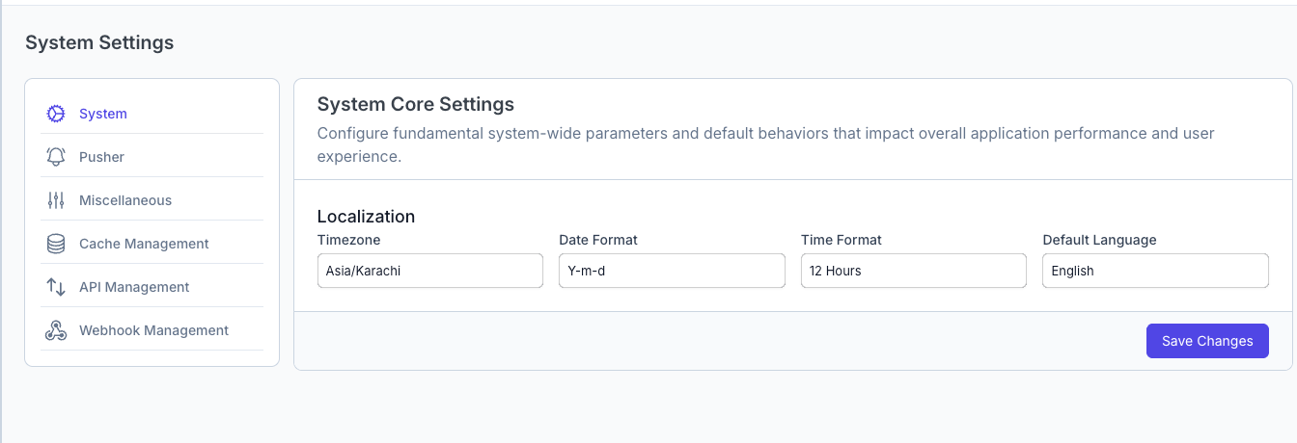Click the API Management arrows icon
Image resolution: width=1297 pixels, height=443 pixels.
click(x=56, y=287)
